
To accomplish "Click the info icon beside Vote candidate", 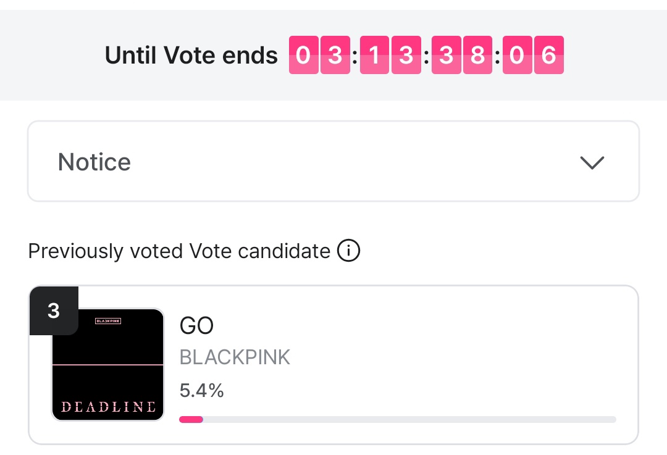I will tap(348, 251).
